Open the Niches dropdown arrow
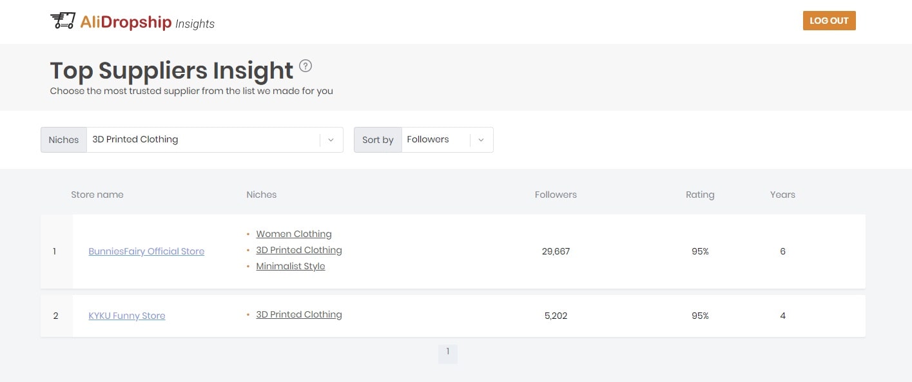Image resolution: width=912 pixels, height=382 pixels. tap(331, 140)
